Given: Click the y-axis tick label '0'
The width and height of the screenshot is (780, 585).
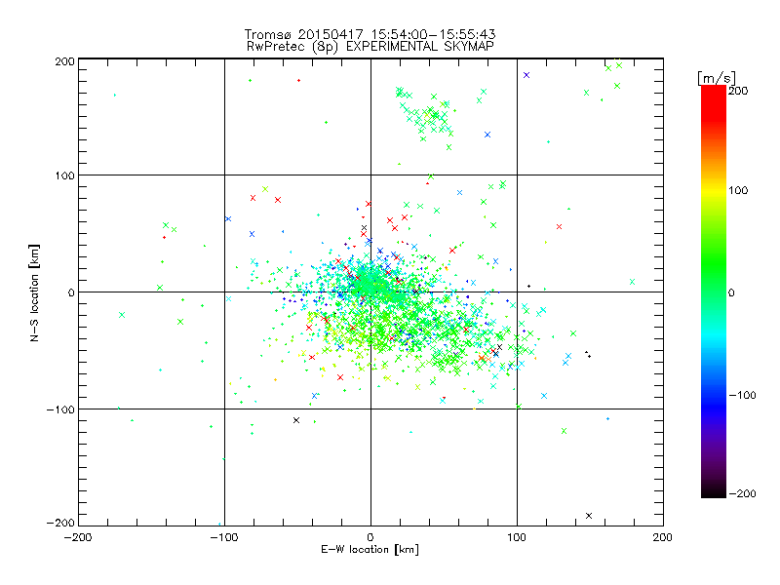Looking at the screenshot, I should [71, 292].
